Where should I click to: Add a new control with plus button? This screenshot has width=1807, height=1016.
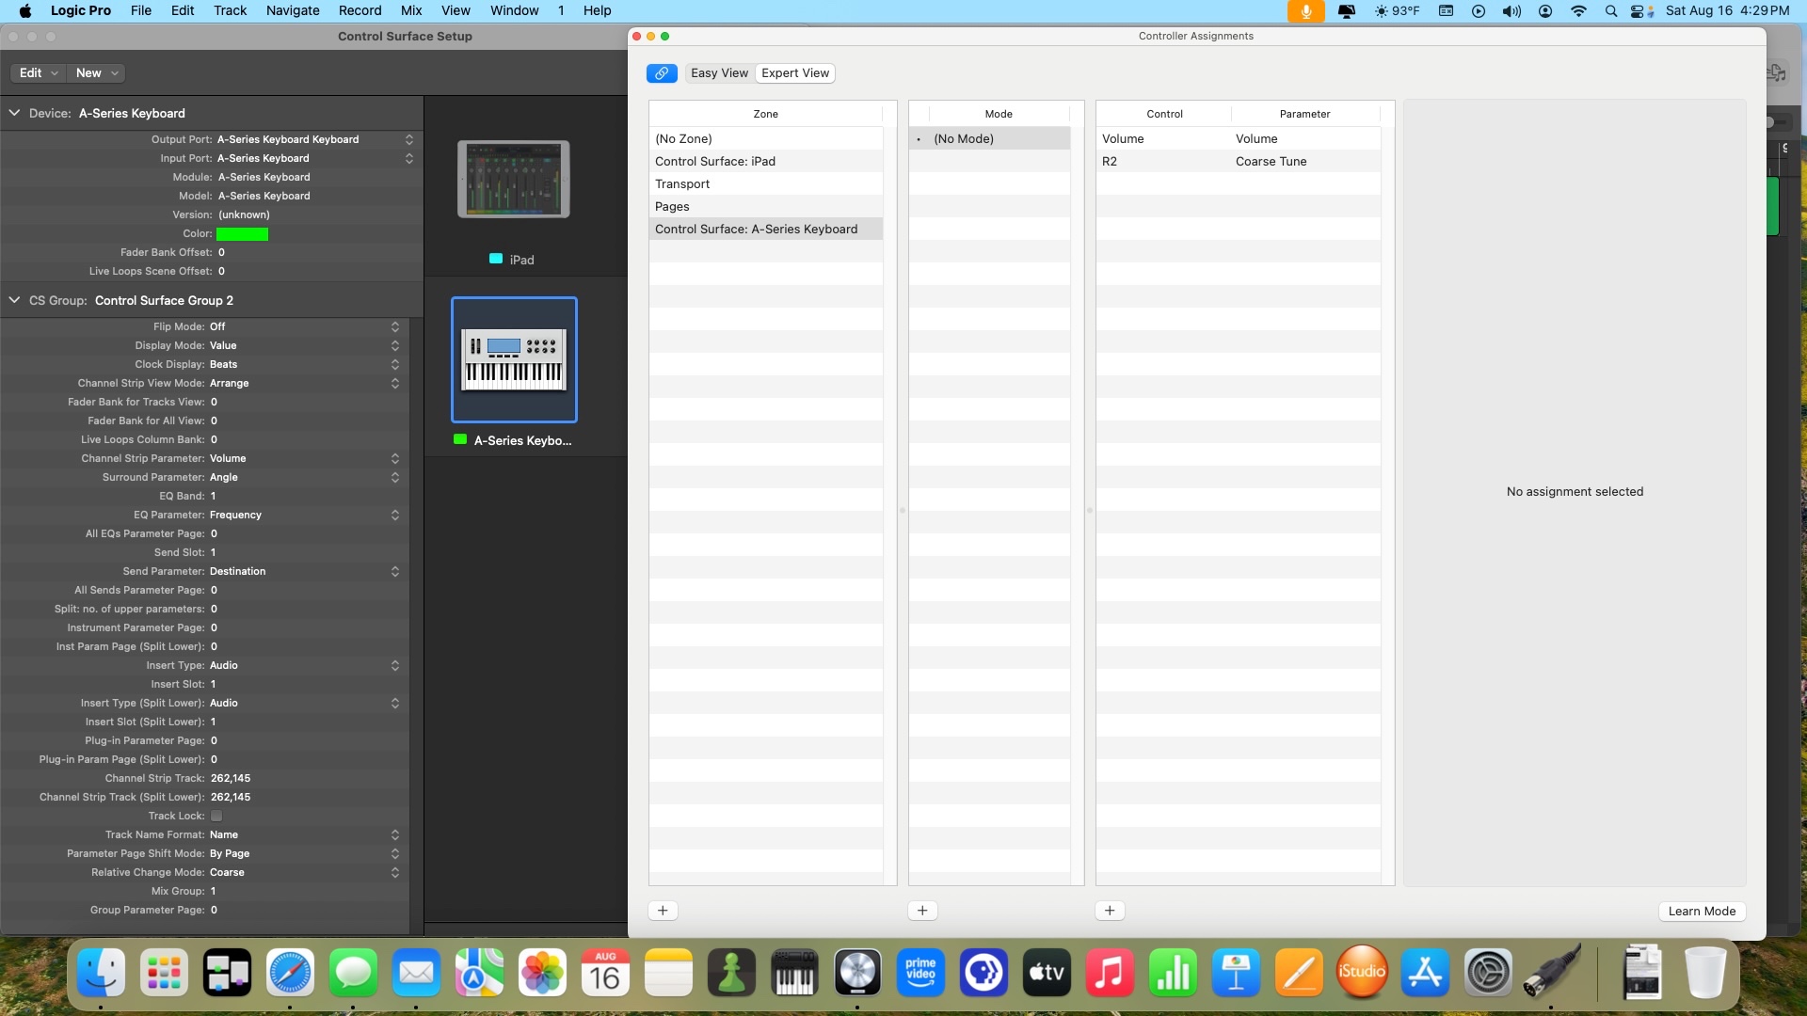point(1110,911)
